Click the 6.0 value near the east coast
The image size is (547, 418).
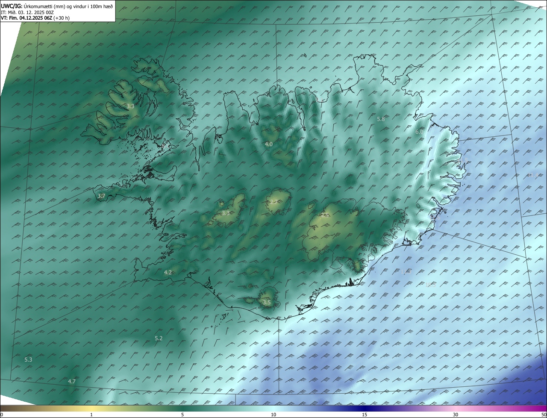point(419,132)
